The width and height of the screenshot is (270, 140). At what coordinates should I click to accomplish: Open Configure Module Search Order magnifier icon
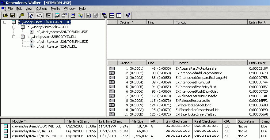tap(80, 16)
